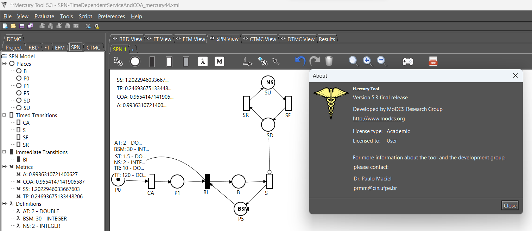The image size is (532, 231).
Task: Click the trash can Delete icon
Action: 329,61
